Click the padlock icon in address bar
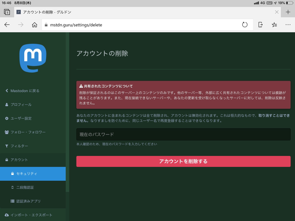Image resolution: width=295 pixels, height=221 pixels. point(46,25)
